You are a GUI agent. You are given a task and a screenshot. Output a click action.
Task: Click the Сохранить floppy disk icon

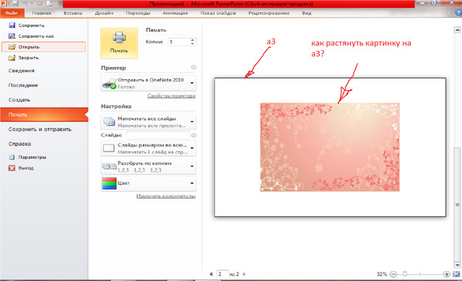(12, 25)
